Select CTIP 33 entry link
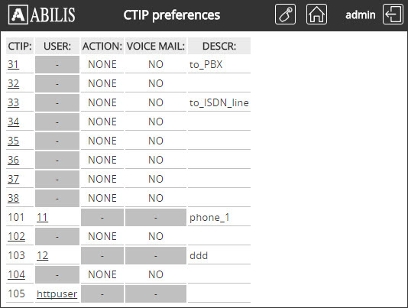Image resolution: width=408 pixels, height=308 pixels. click(13, 102)
